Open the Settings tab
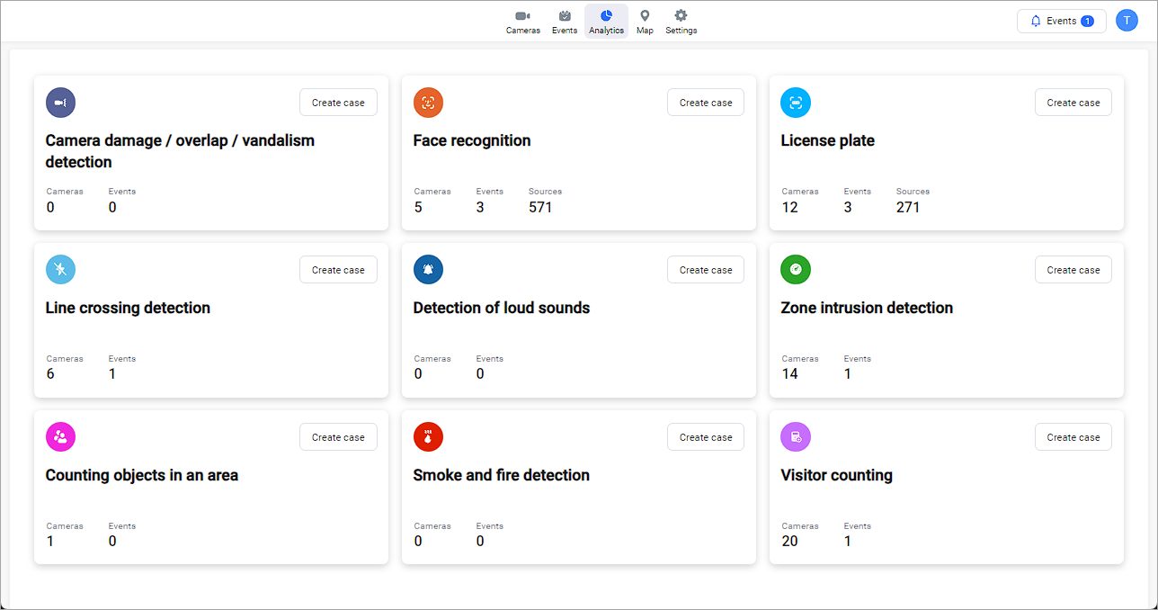This screenshot has width=1158, height=610. 681,22
